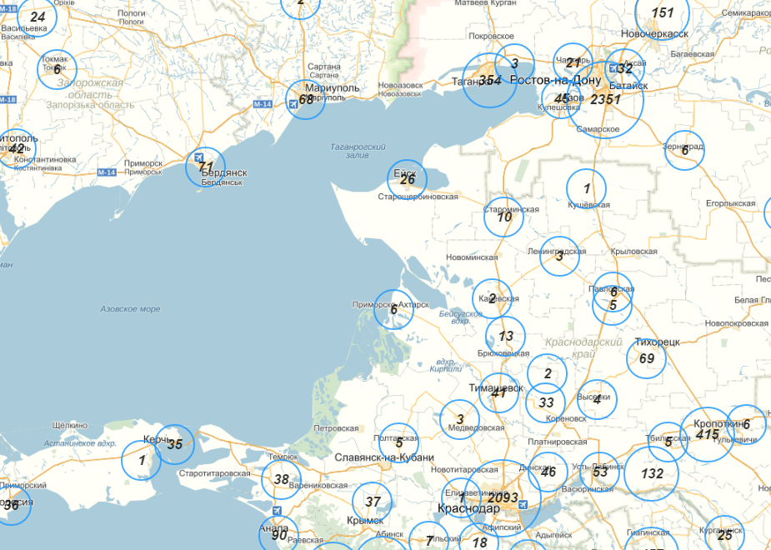Open the 4 cluster at Выселки
The width and height of the screenshot is (771, 550).
pos(597,400)
